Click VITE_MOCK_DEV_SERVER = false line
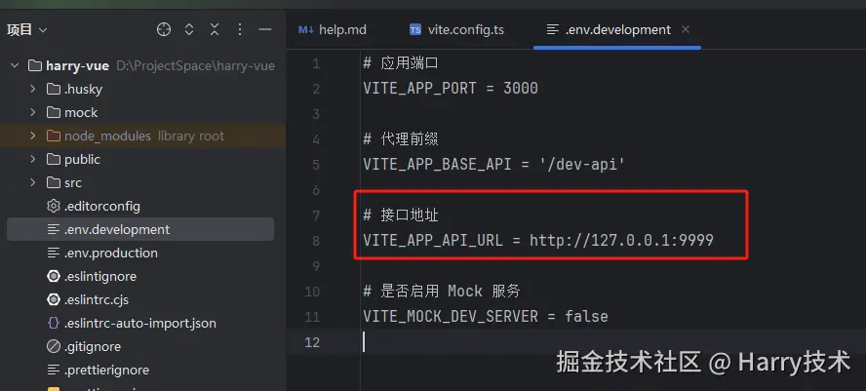Image resolution: width=866 pixels, height=391 pixels. [486, 317]
